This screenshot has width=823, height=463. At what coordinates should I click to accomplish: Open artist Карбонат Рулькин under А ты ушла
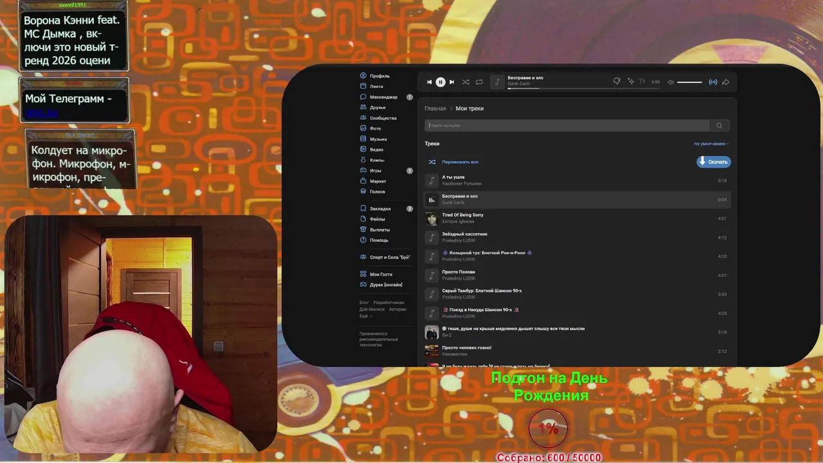coord(462,184)
